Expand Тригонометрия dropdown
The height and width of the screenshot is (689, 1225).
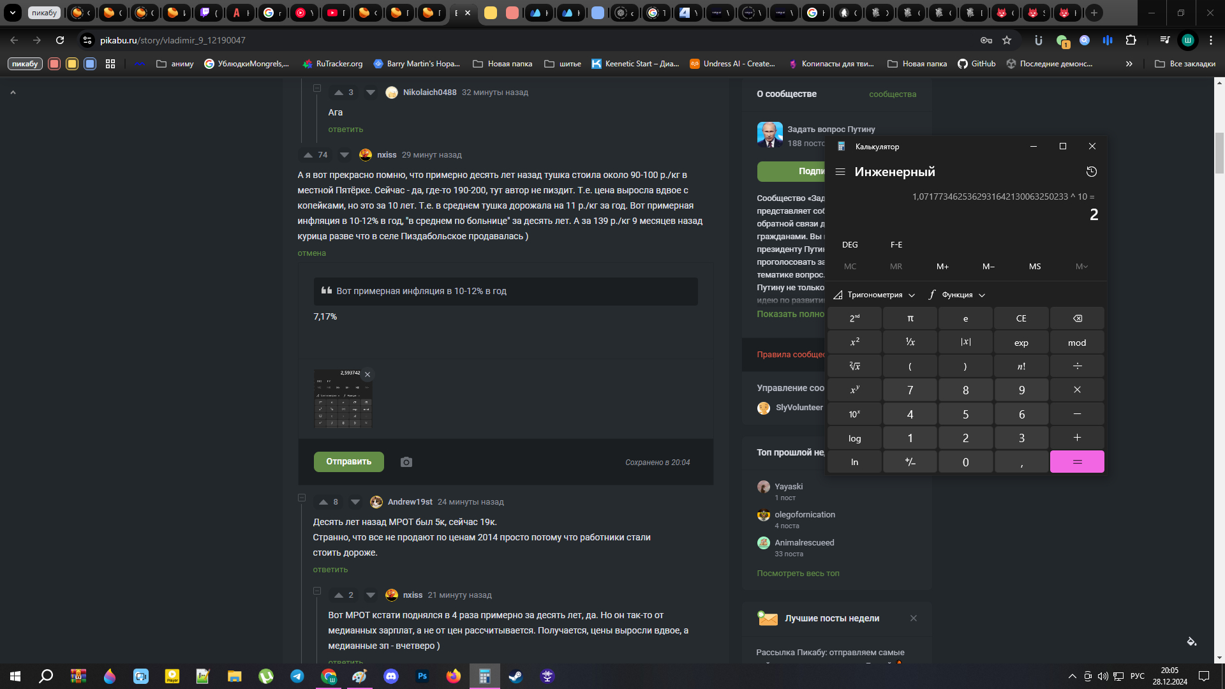coord(875,295)
